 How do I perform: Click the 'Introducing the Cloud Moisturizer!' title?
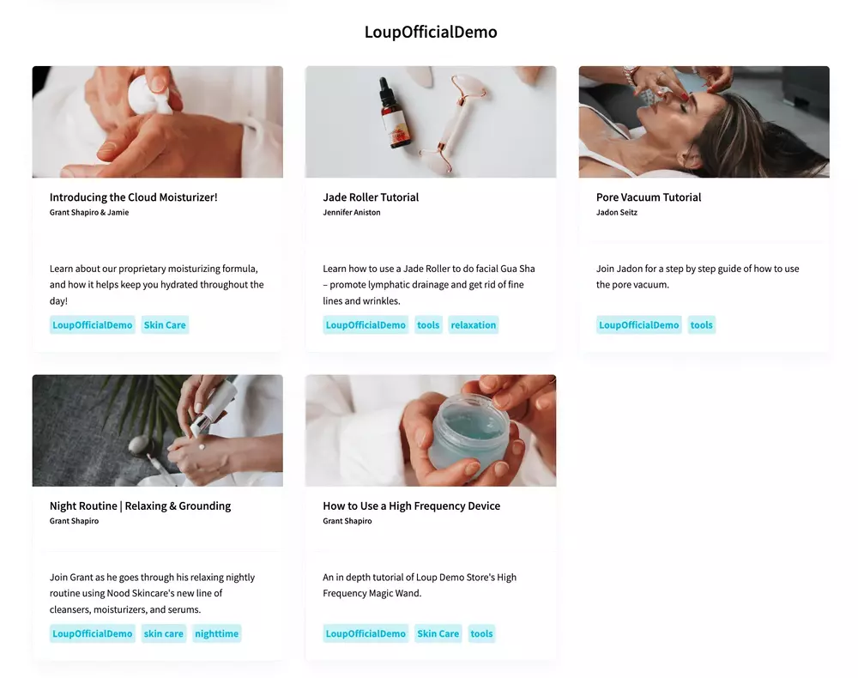pyautogui.click(x=134, y=197)
